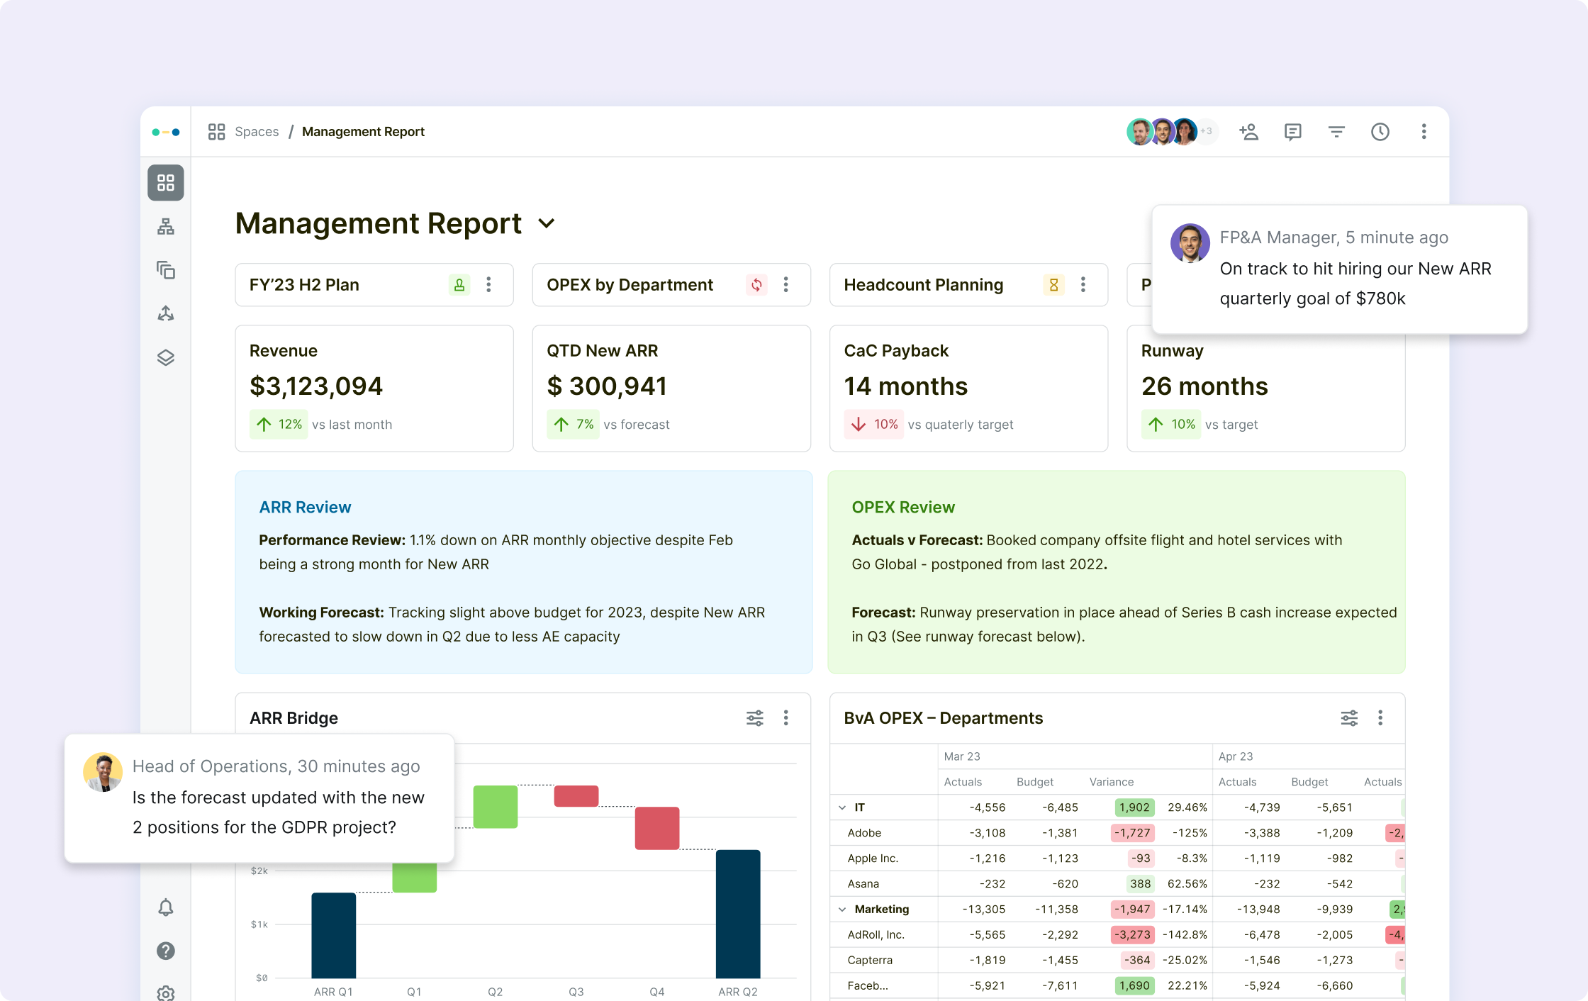Click the red Q4 bar in ARR Bridge

pyautogui.click(x=656, y=828)
